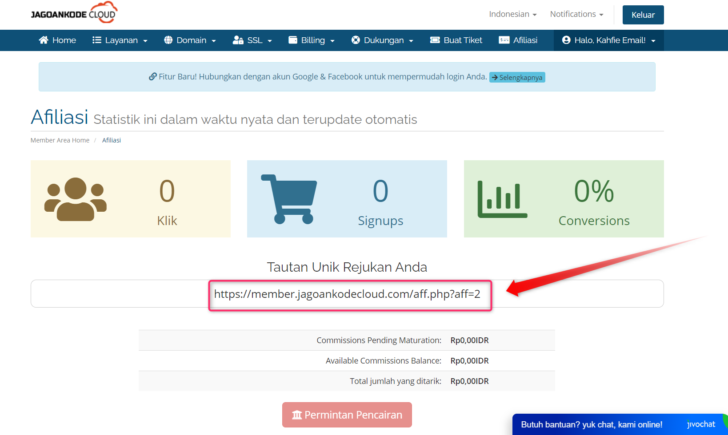Click the Domain globe icon
The height and width of the screenshot is (435, 728).
pos(168,40)
